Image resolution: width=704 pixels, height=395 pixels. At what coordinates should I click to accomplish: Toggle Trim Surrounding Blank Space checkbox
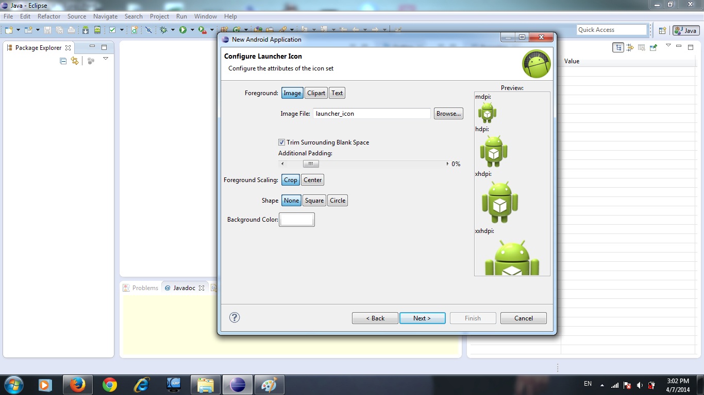coord(281,142)
